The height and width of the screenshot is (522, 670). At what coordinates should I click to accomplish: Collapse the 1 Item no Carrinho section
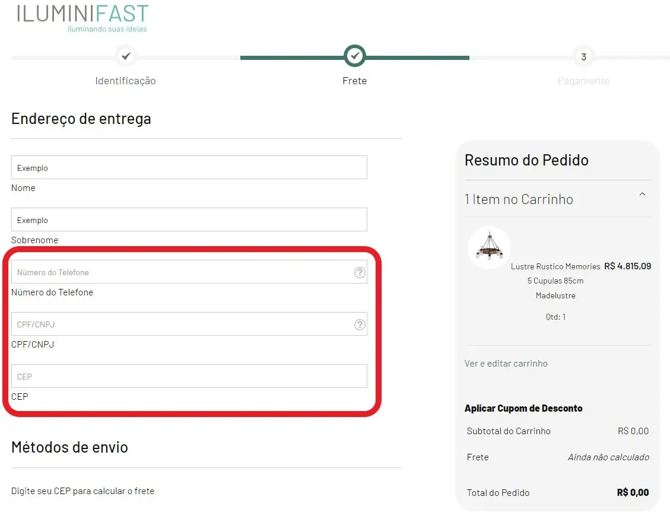pyautogui.click(x=642, y=194)
